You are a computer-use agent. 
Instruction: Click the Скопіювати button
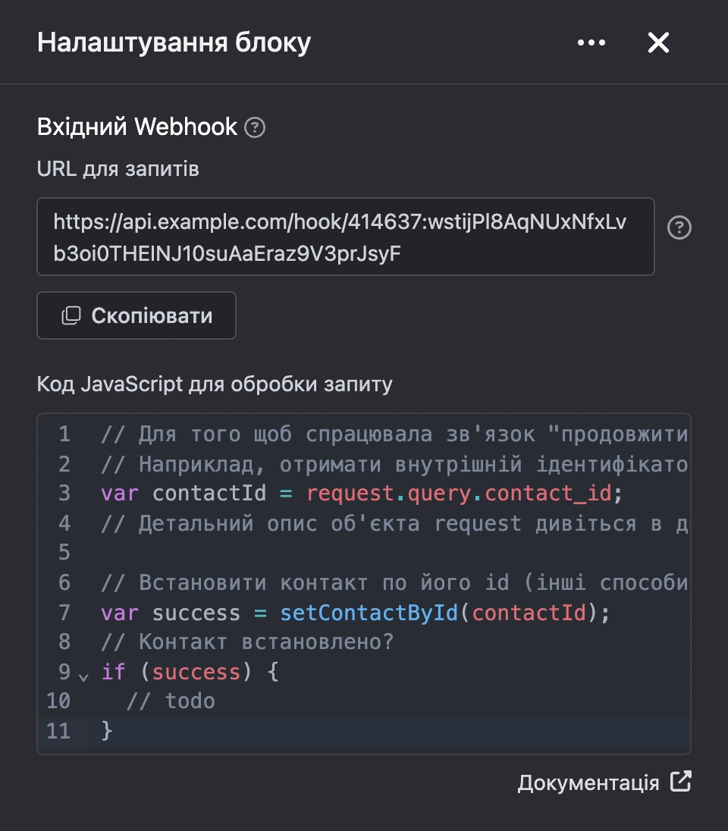coord(136,315)
